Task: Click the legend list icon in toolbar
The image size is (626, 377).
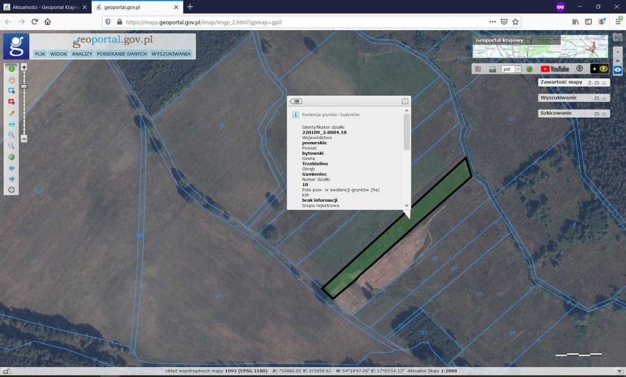Action: [x=478, y=69]
